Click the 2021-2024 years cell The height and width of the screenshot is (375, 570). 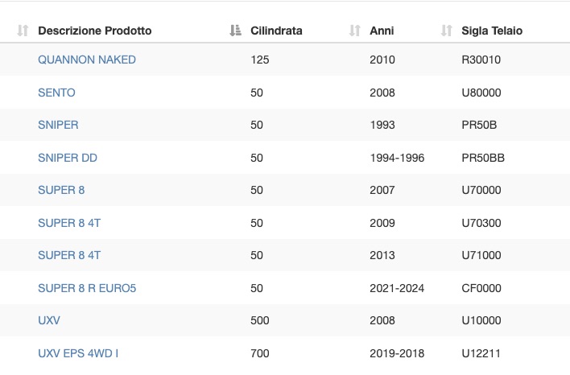pos(397,289)
